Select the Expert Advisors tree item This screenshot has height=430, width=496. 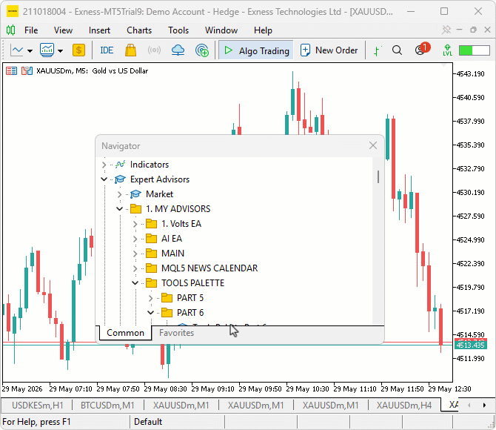[x=160, y=179]
